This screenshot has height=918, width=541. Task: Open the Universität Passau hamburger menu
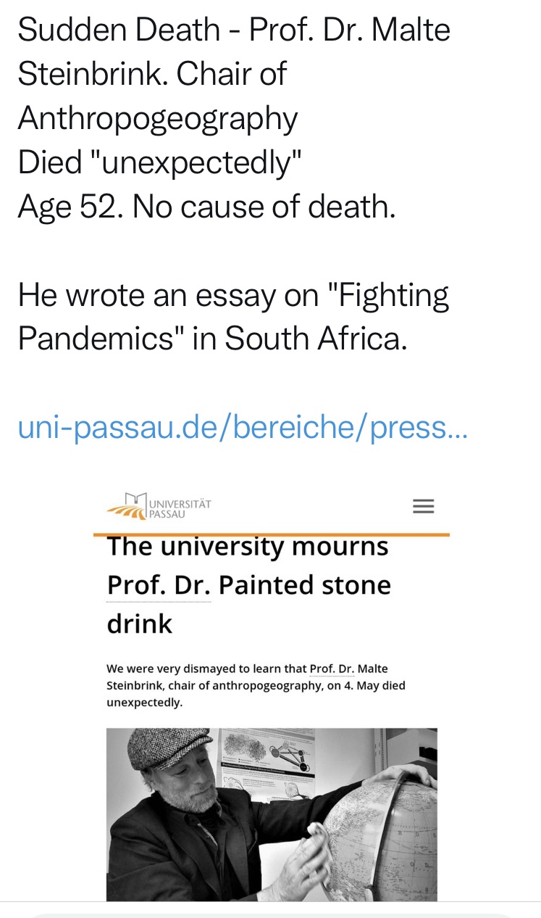[x=423, y=506]
